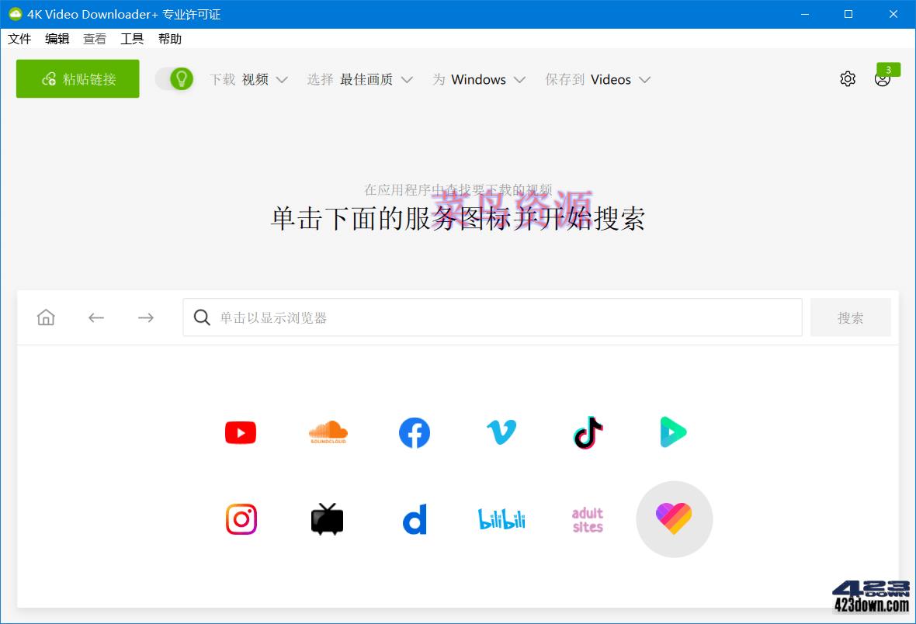
Task: Select the Facebook service icon
Action: pyautogui.click(x=414, y=432)
